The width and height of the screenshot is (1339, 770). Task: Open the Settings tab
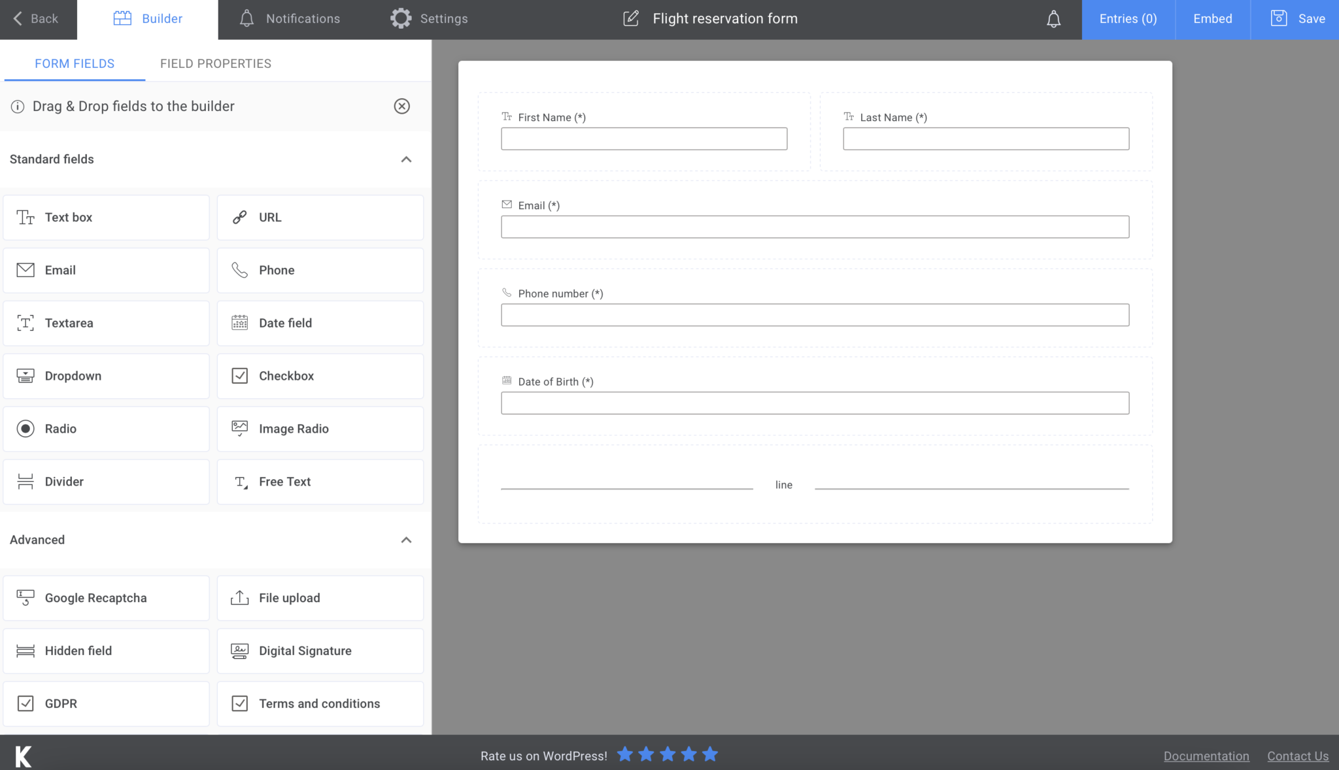coord(429,18)
